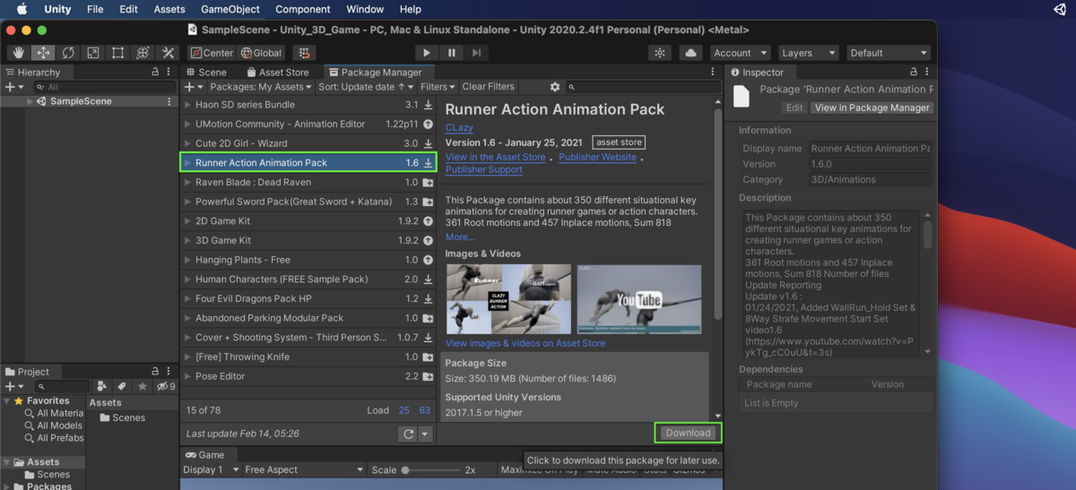This screenshot has height=490, width=1076.
Task: Open the Component menu
Action: [302, 10]
